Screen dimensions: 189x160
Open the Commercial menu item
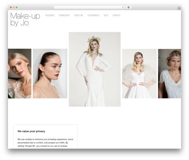coord(64,16)
